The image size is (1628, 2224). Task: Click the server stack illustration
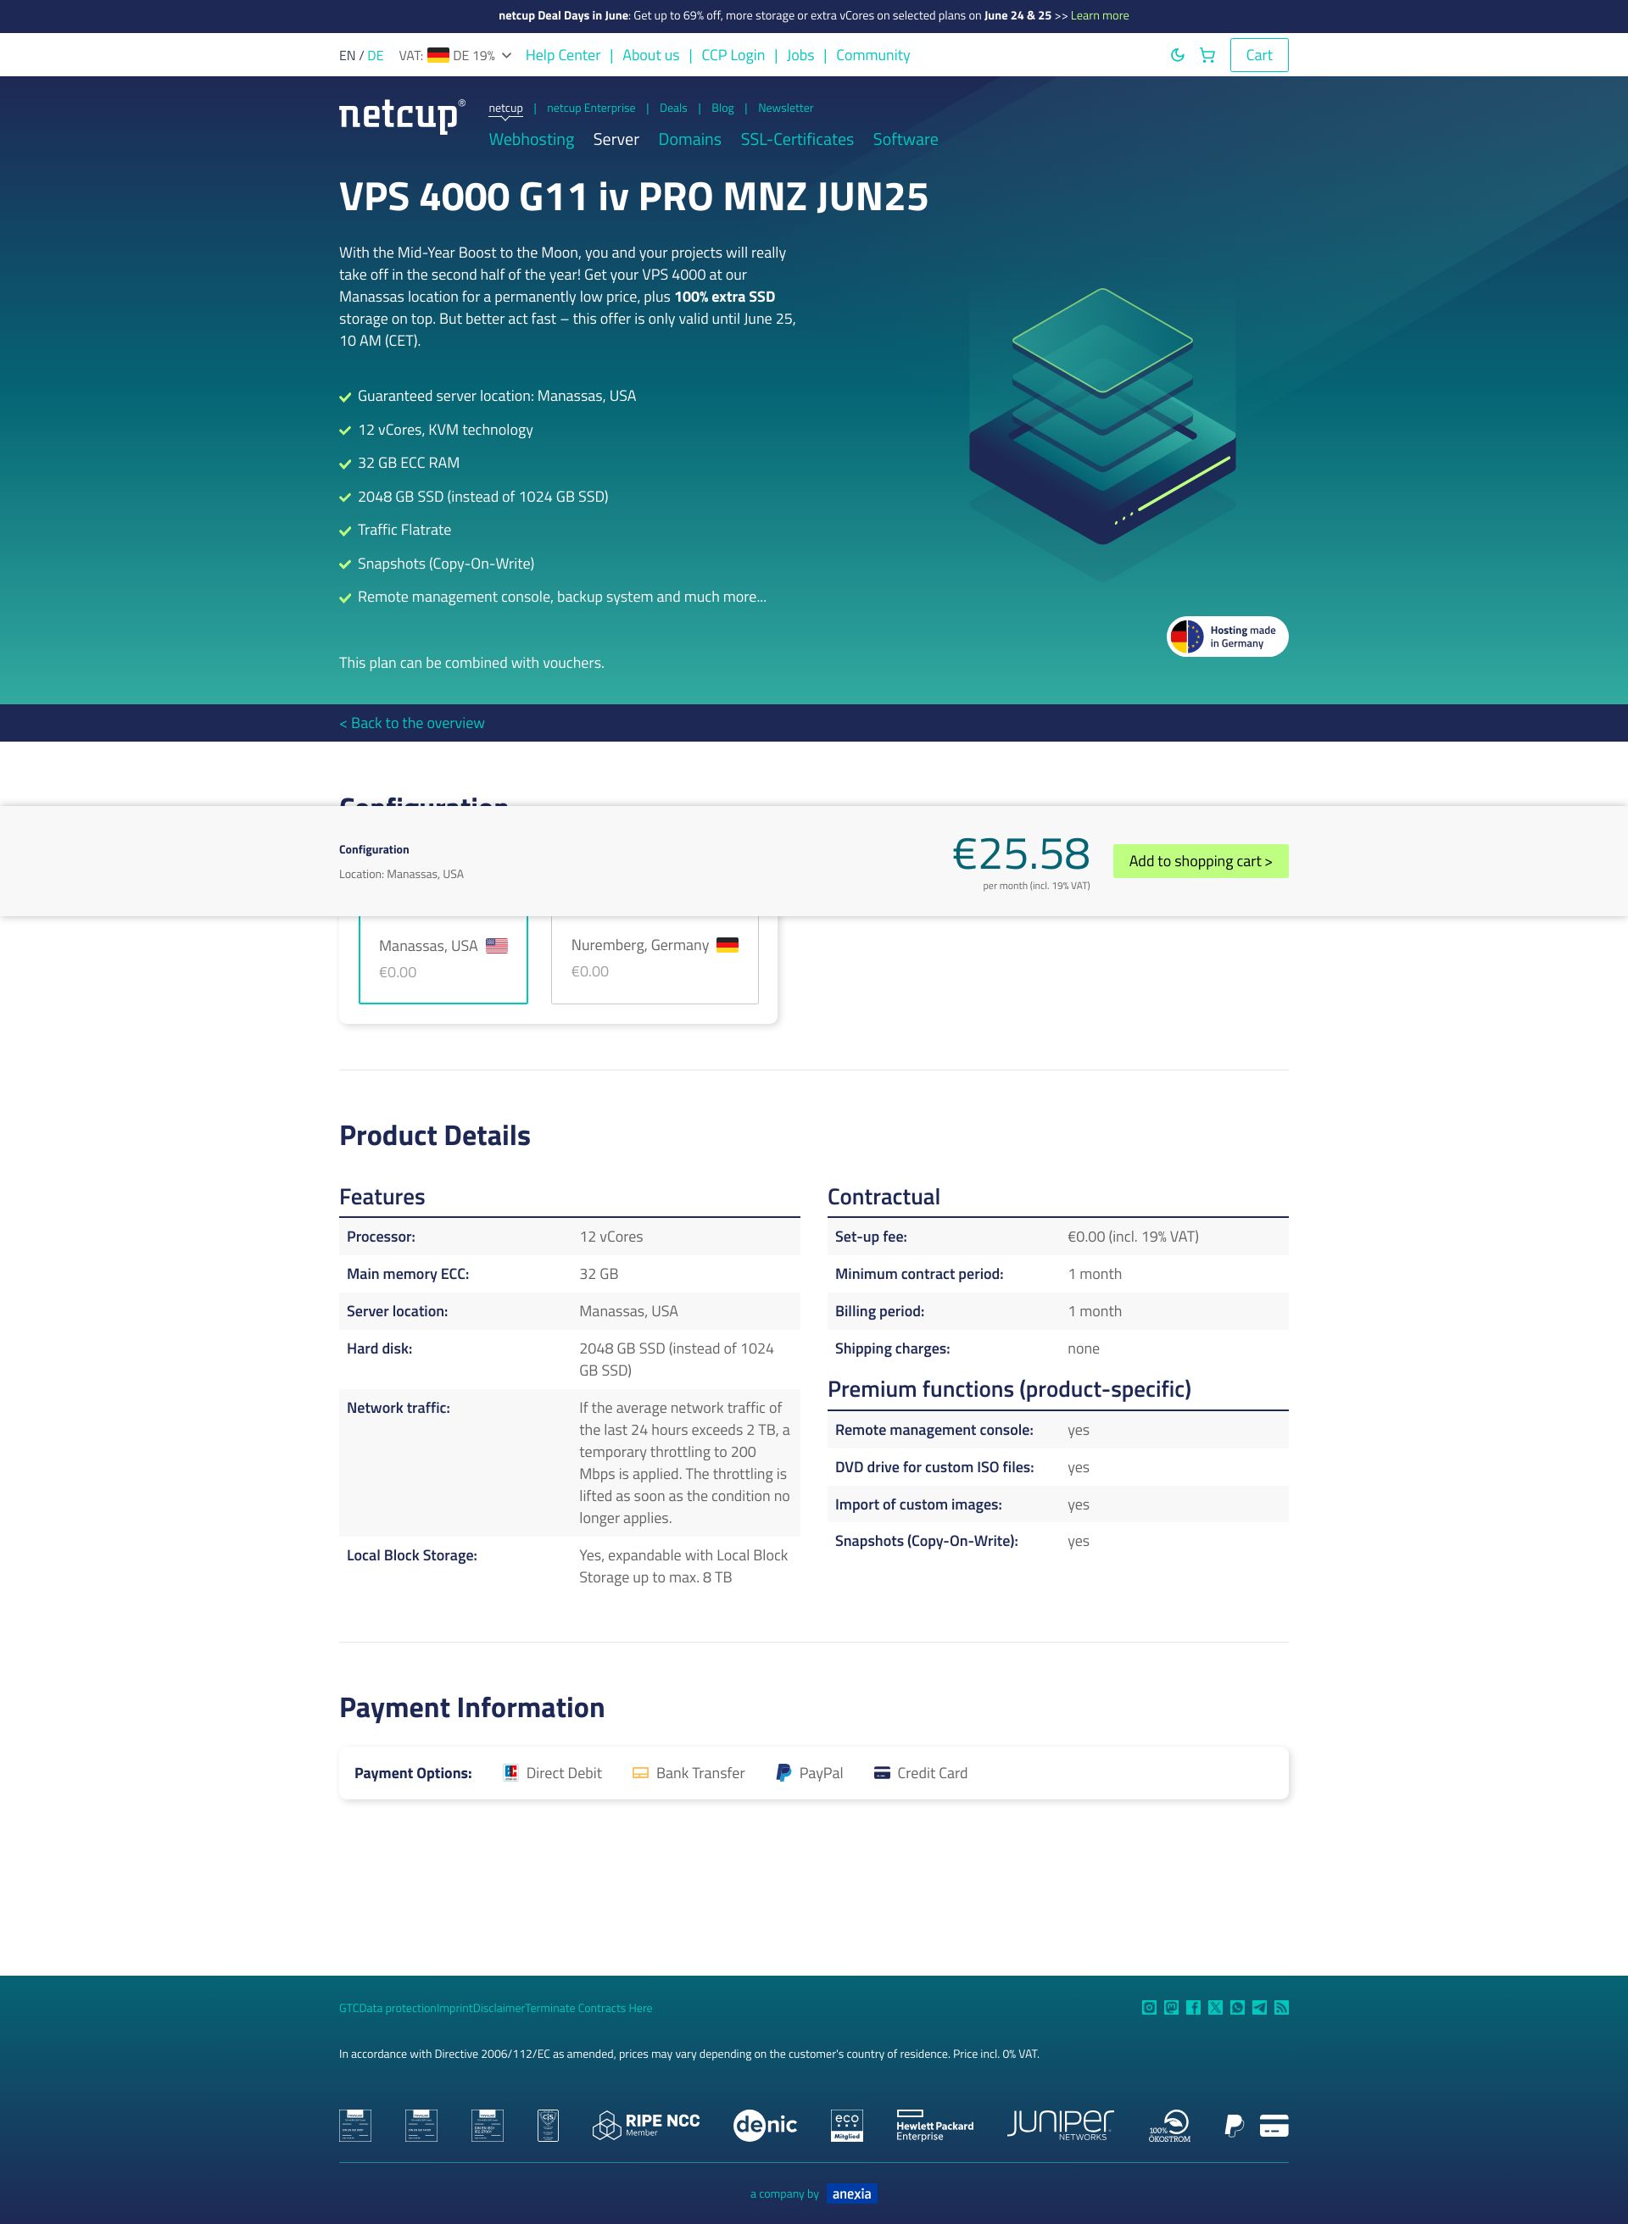coord(1101,433)
